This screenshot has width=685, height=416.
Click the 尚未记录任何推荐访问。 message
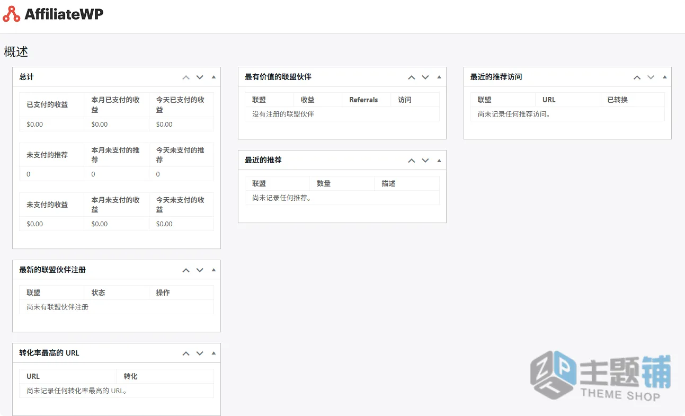click(x=514, y=114)
